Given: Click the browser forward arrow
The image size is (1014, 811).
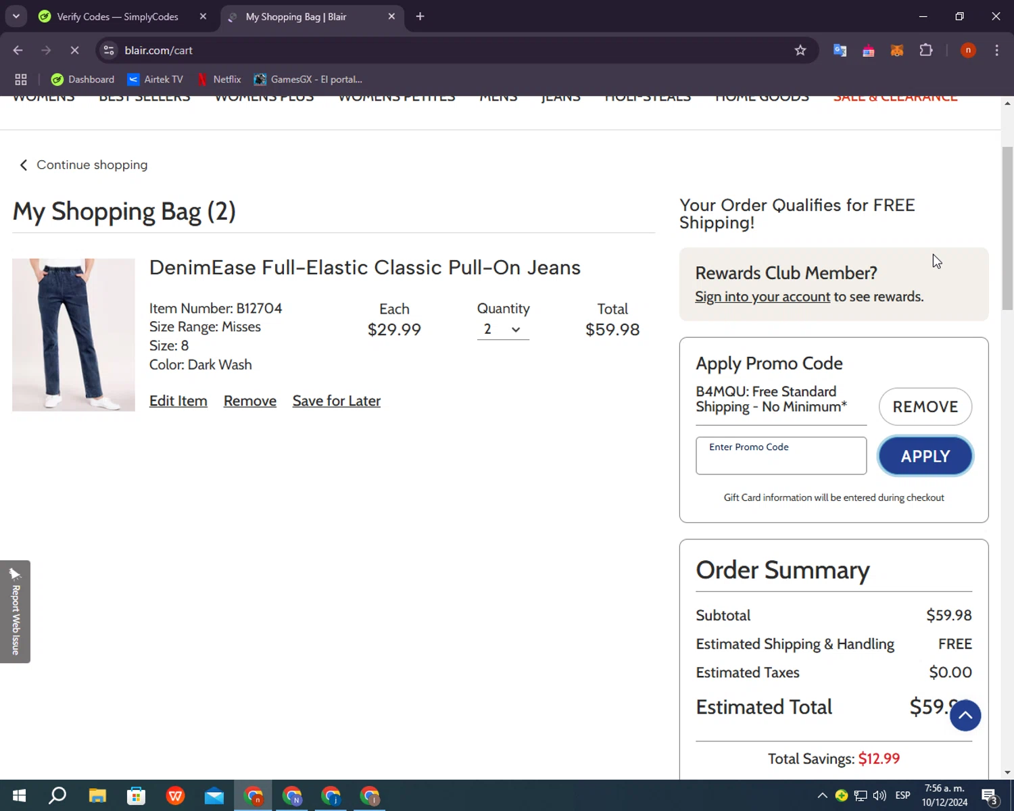Looking at the screenshot, I should point(46,50).
